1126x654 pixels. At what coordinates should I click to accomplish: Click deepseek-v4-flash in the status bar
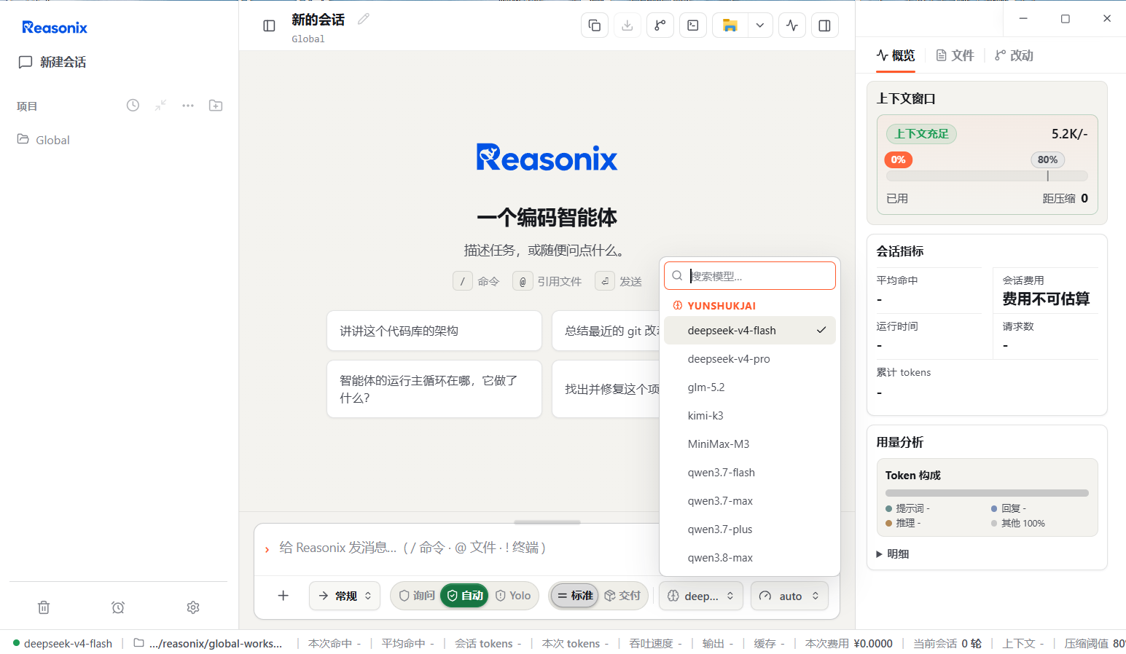point(63,644)
